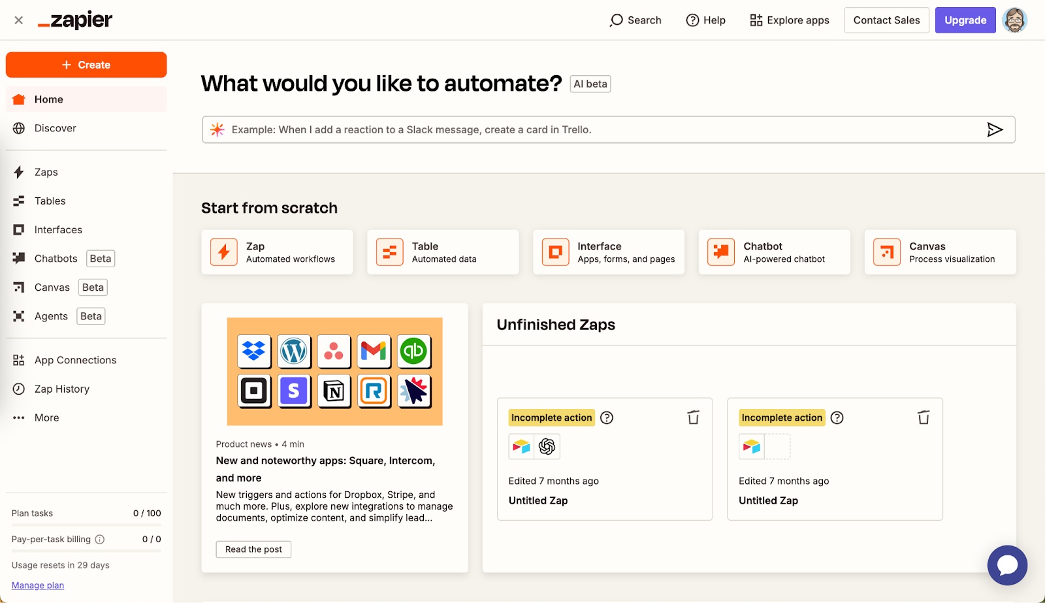Image resolution: width=1045 pixels, height=603 pixels.
Task: Click the cursor-burst app icon in news image
Action: coord(414,391)
